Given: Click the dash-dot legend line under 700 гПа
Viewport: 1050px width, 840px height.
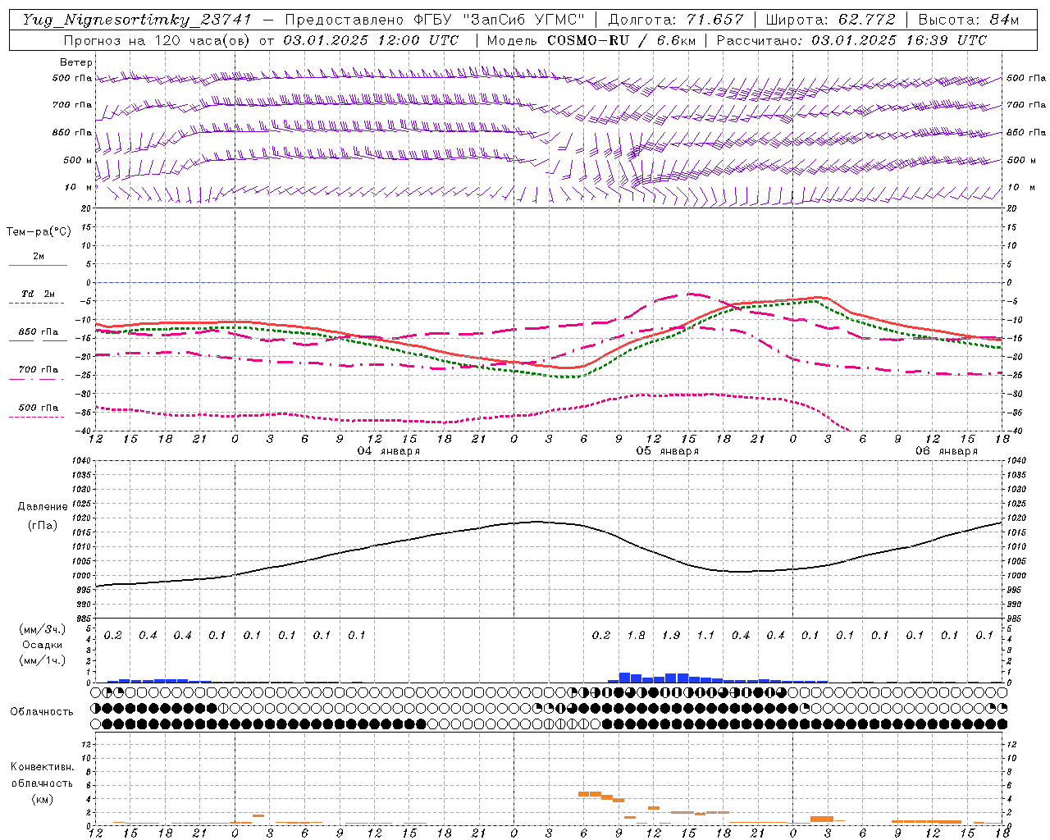Looking at the screenshot, I should coord(38,379).
